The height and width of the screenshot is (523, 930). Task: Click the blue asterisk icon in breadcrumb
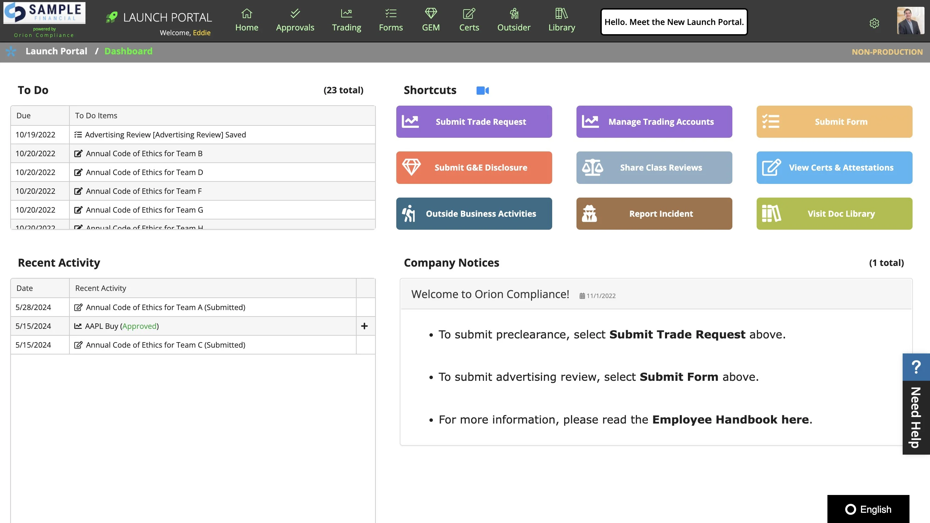click(x=11, y=51)
